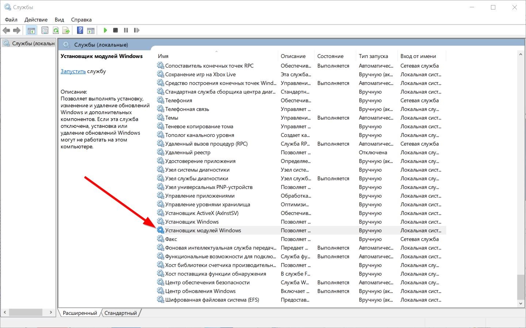Click the Запустить service link
The image size is (526, 328).
tap(73, 71)
